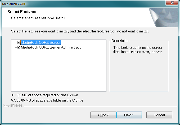
Task: Click '311.95 MB of space required' text
Action: [x=44, y=95]
